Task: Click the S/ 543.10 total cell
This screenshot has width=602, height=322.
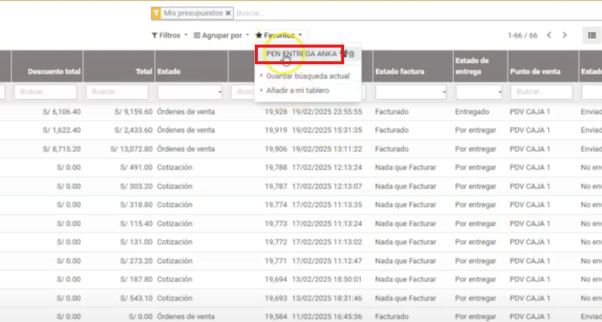Action: click(x=136, y=298)
